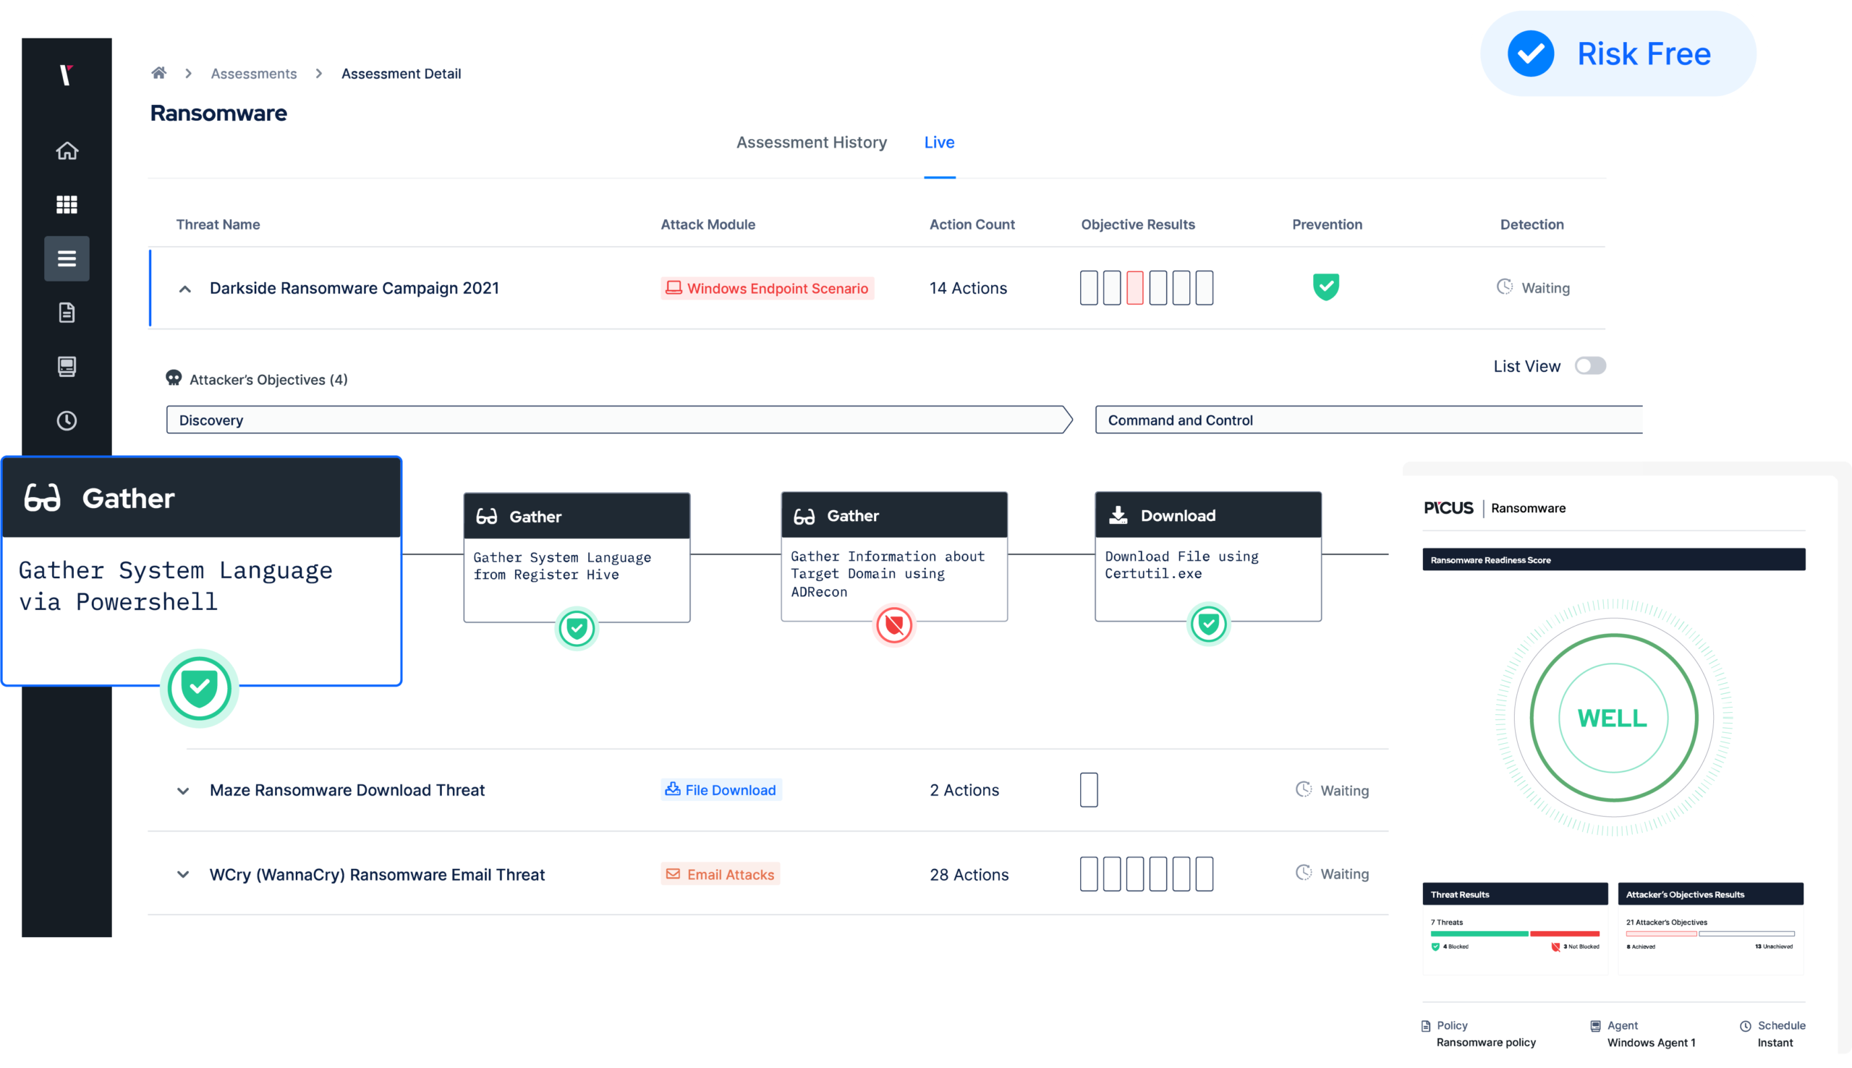Click green shield under Certutil Download card
This screenshot has height=1068, width=1852.
click(1208, 624)
